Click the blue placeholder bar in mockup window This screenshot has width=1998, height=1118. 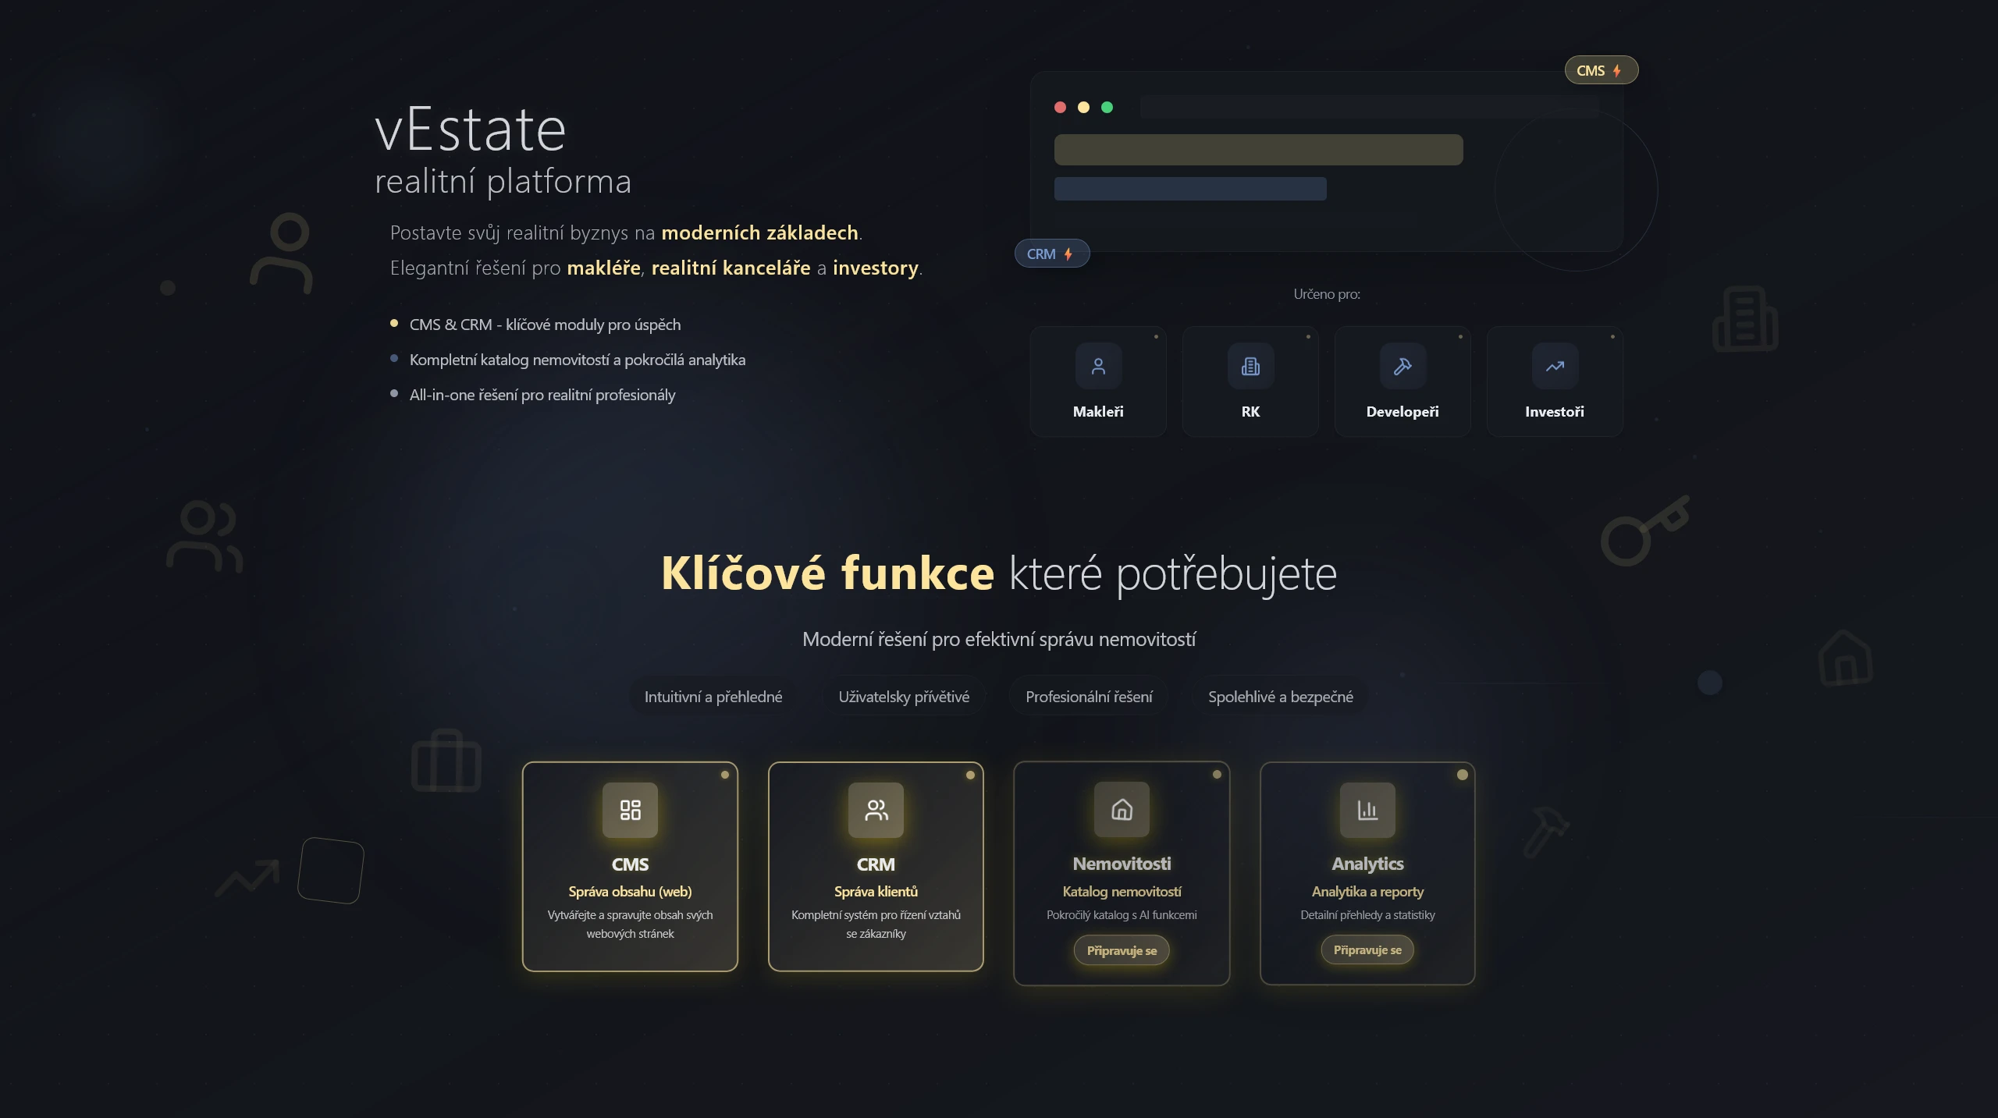pos(1189,189)
